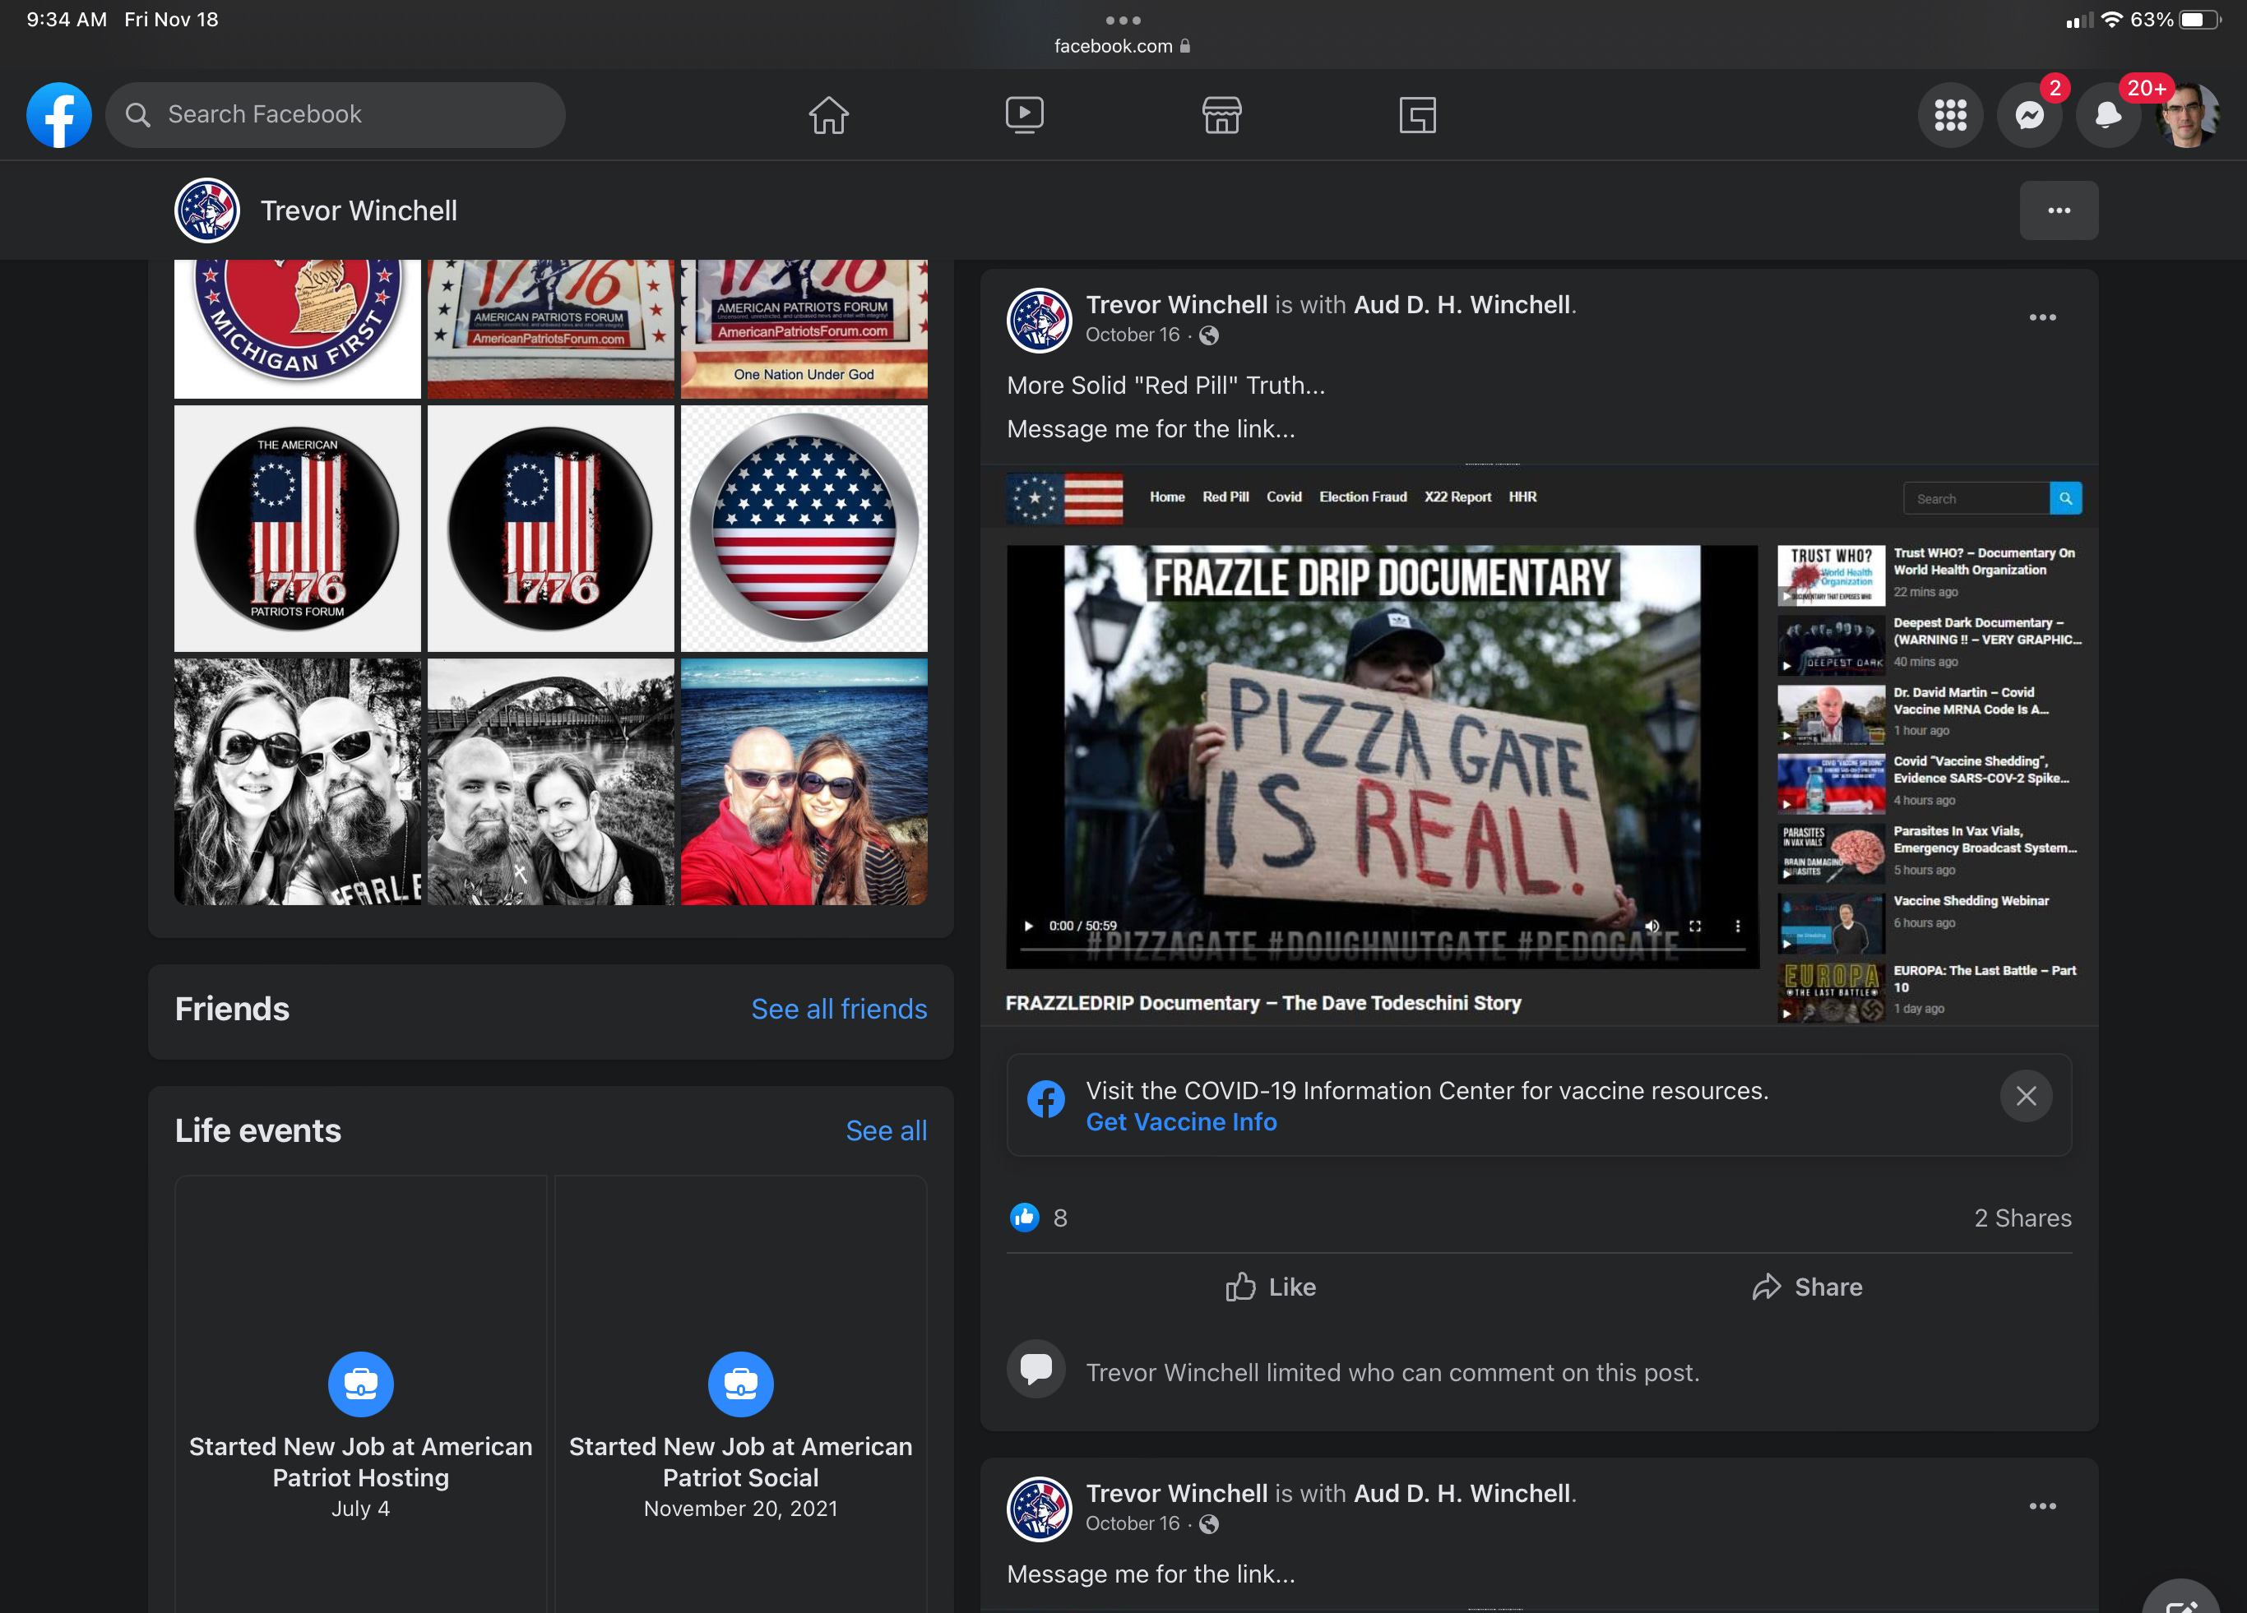Viewport: 2247px width, 1613px height.
Task: Open black-and-white bridge couple photo
Action: (551, 781)
